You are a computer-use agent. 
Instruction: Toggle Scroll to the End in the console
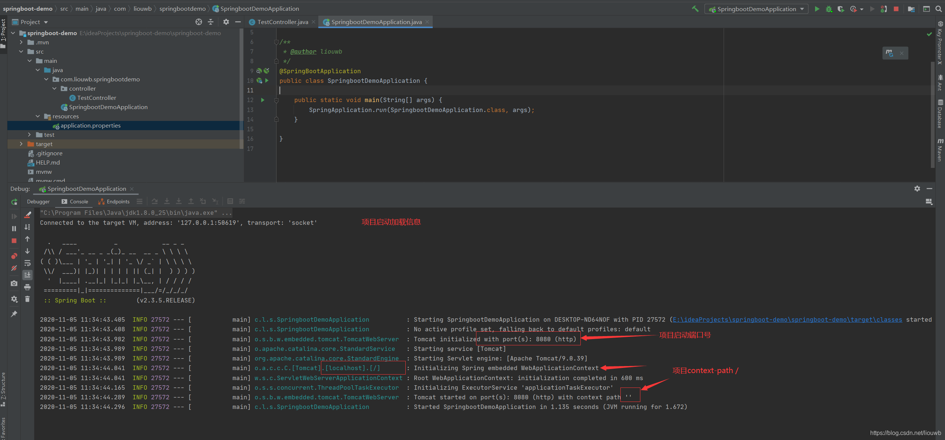[27, 275]
